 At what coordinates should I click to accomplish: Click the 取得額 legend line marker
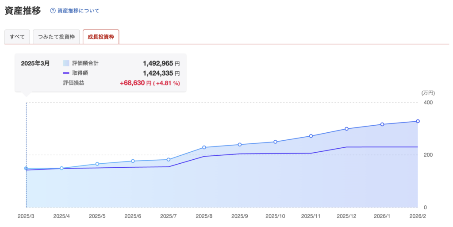66,73
